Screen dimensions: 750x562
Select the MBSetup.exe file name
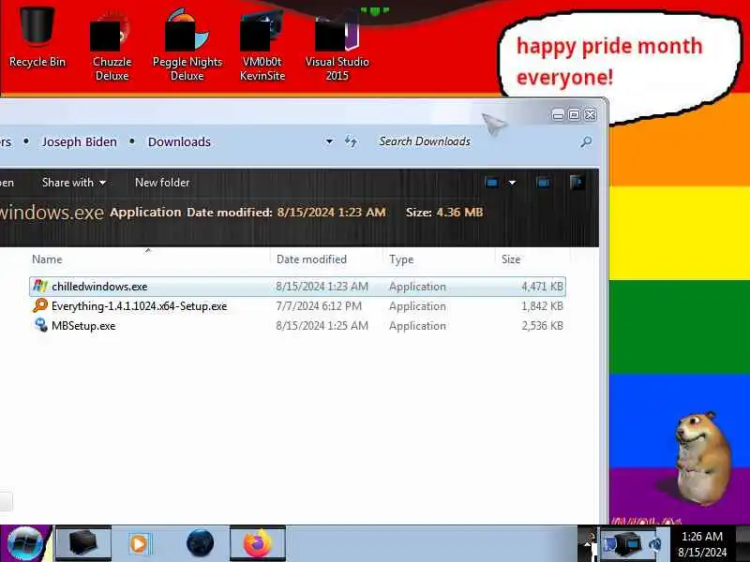pyautogui.click(x=83, y=325)
